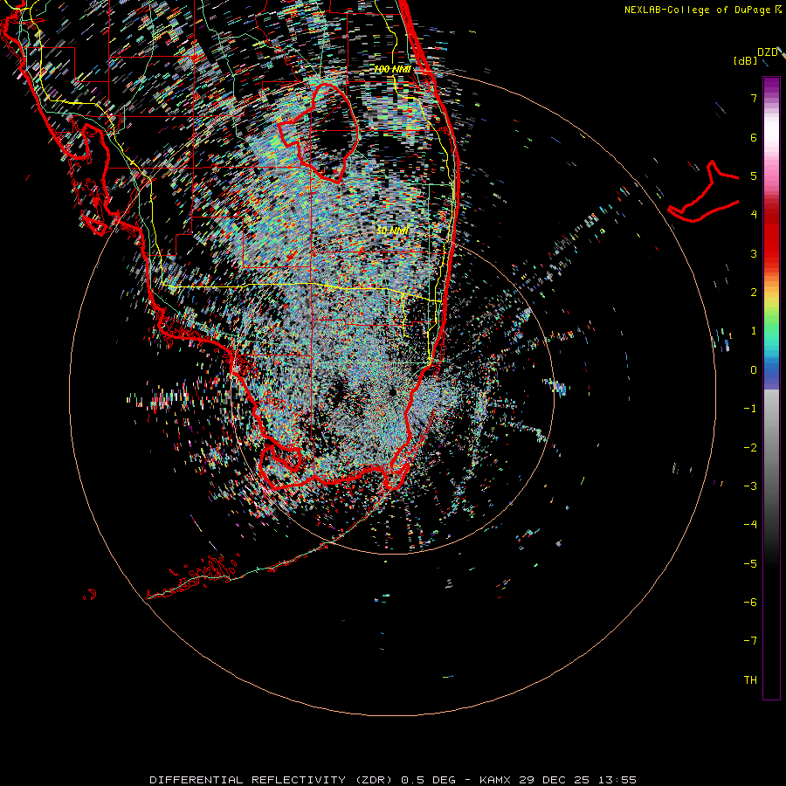
Task: Select the 3 value on the color scale
Action: [754, 253]
